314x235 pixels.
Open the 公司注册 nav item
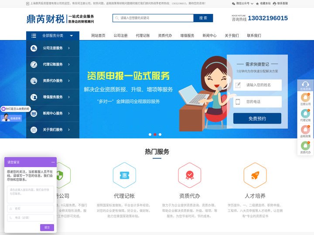click(x=120, y=36)
